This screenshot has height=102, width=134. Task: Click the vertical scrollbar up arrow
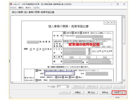point(124,17)
